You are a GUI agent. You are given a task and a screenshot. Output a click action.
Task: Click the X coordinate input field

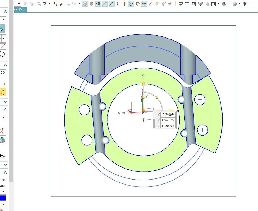[x=168, y=115]
